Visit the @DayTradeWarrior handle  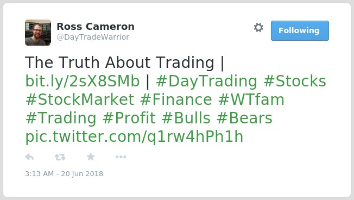coord(93,37)
